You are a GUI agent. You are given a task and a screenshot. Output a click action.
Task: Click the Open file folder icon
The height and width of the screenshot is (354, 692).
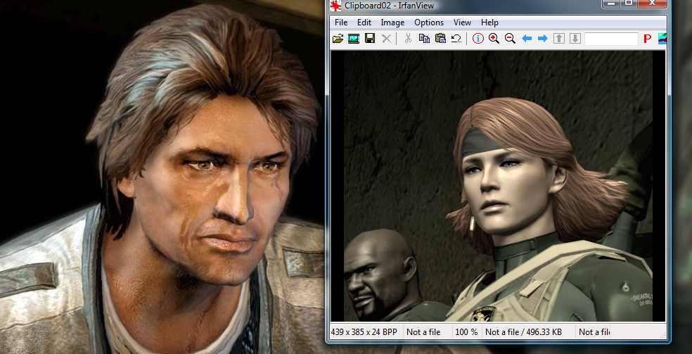point(338,39)
